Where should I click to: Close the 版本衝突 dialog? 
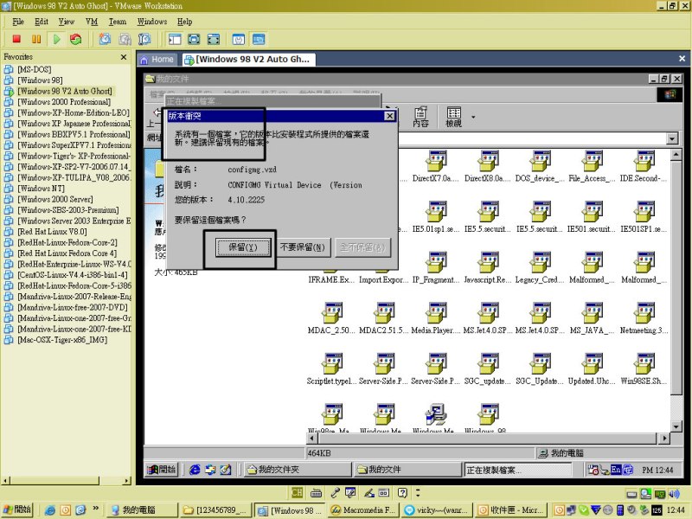pos(389,116)
